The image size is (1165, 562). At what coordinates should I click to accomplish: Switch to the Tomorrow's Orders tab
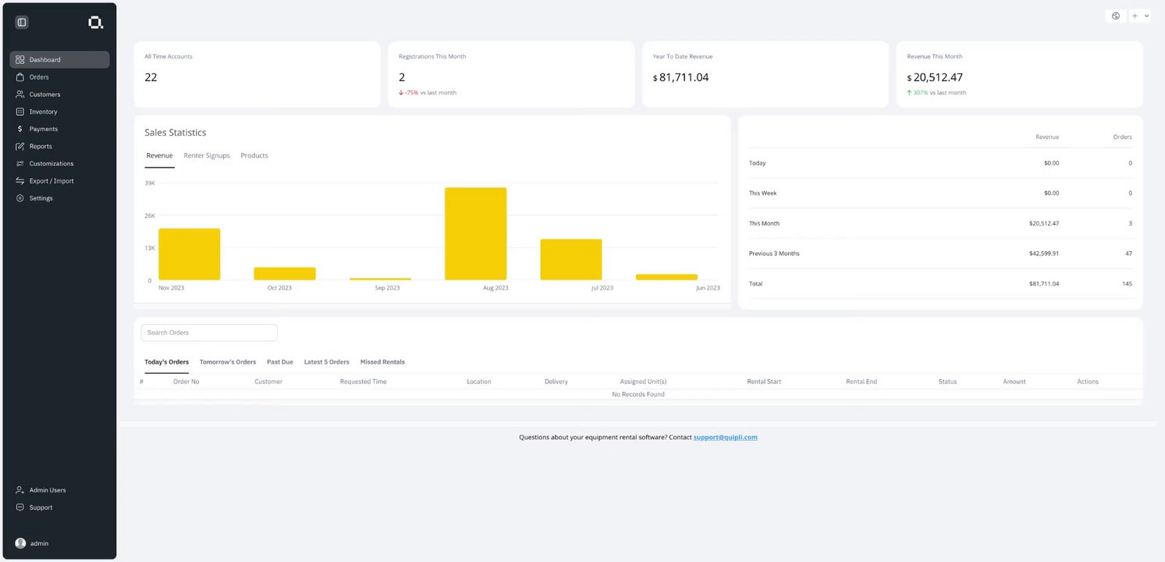click(x=228, y=362)
